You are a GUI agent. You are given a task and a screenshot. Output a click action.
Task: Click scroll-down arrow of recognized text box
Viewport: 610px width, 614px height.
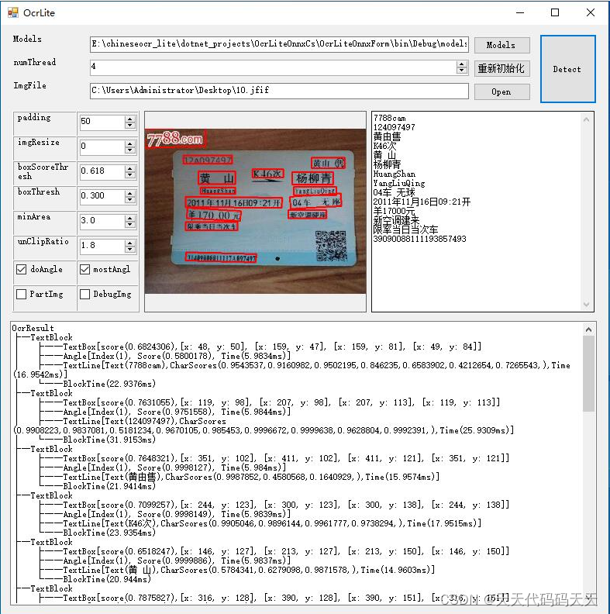(586, 304)
